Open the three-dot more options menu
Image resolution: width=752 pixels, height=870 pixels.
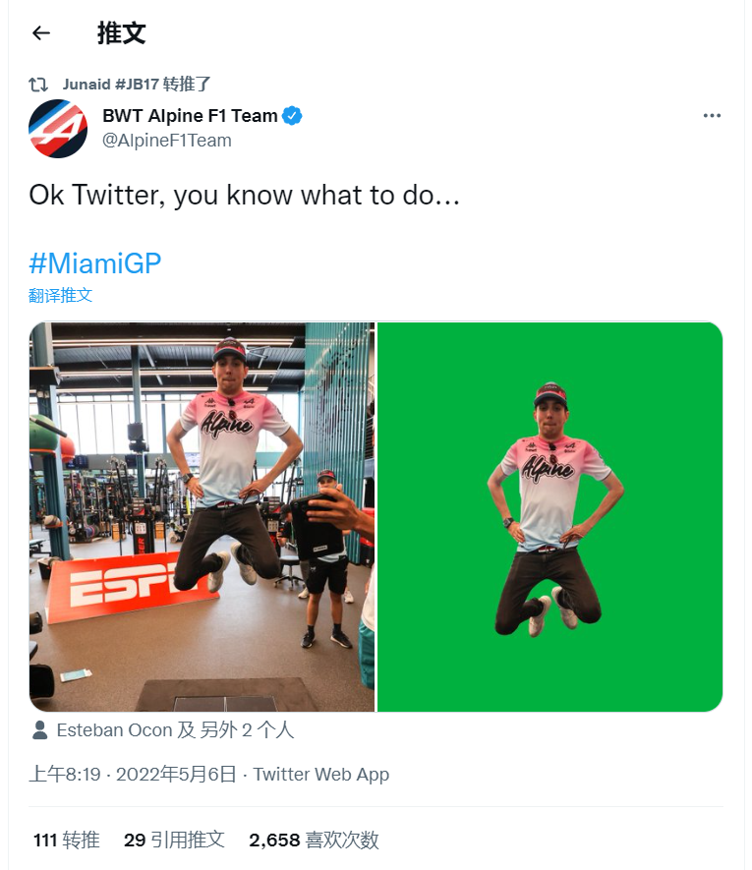coord(712,116)
